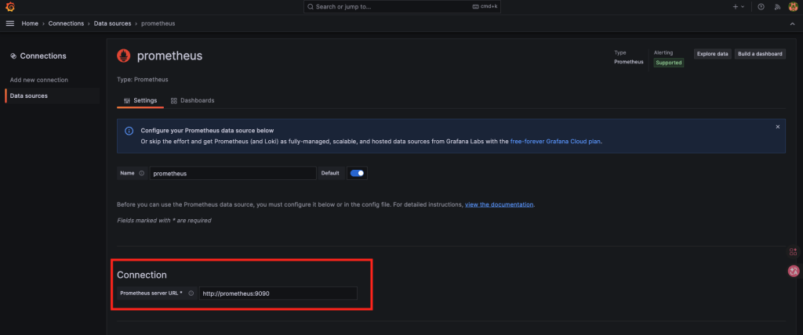Open Add new connection in sidebar
Image resolution: width=803 pixels, height=335 pixels.
39,80
